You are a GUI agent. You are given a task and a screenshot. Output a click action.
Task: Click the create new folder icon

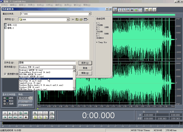tap(81, 19)
